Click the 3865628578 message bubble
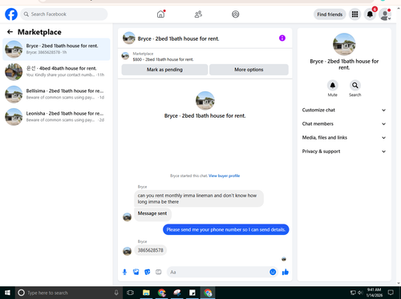Screen dimensions: 401x299 coord(151,250)
